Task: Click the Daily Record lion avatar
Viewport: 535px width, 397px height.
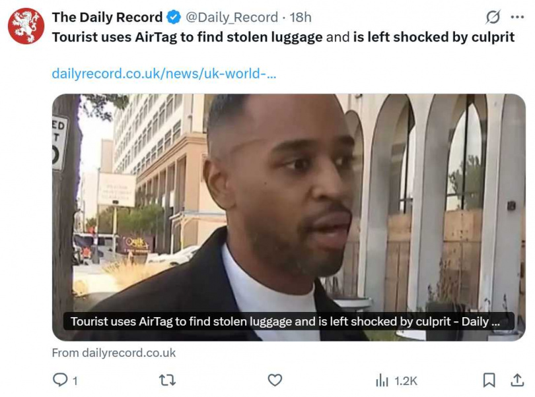Action: [26, 26]
